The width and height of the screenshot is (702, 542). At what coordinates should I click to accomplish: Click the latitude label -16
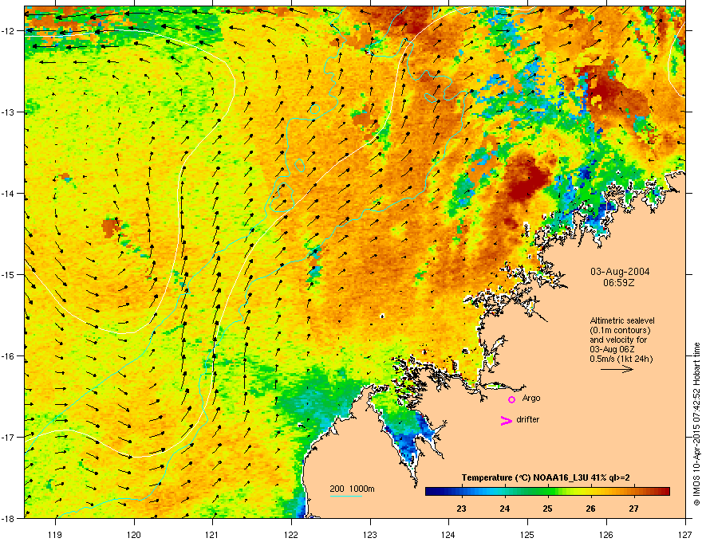pos(9,356)
